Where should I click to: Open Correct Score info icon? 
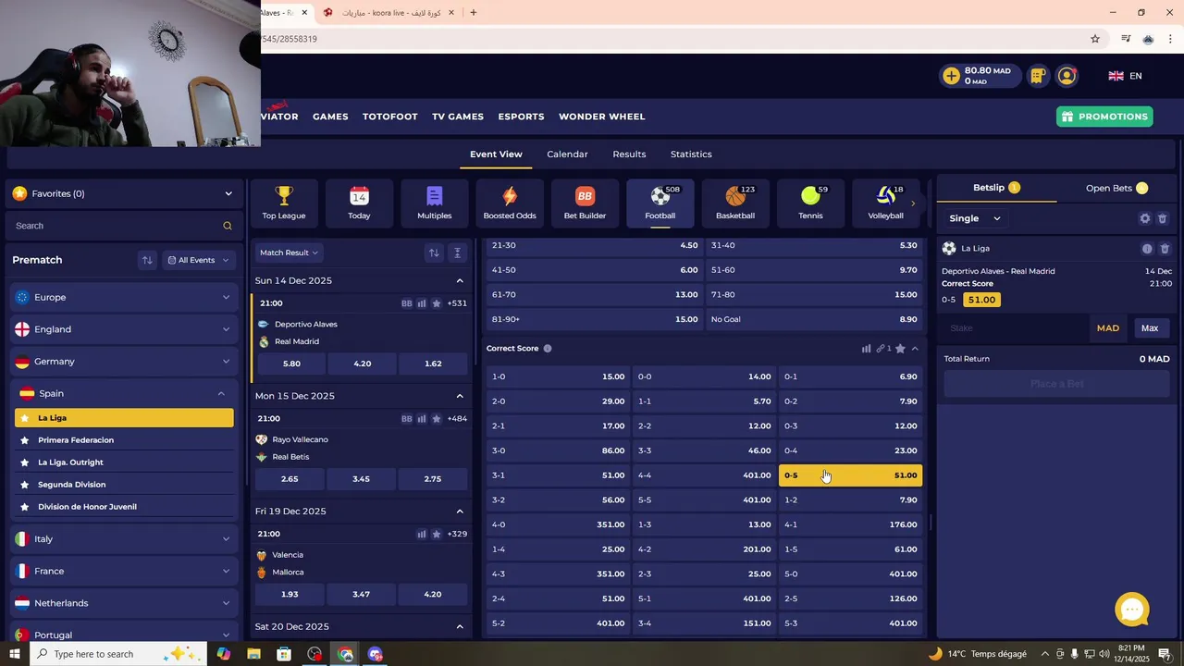tap(548, 349)
